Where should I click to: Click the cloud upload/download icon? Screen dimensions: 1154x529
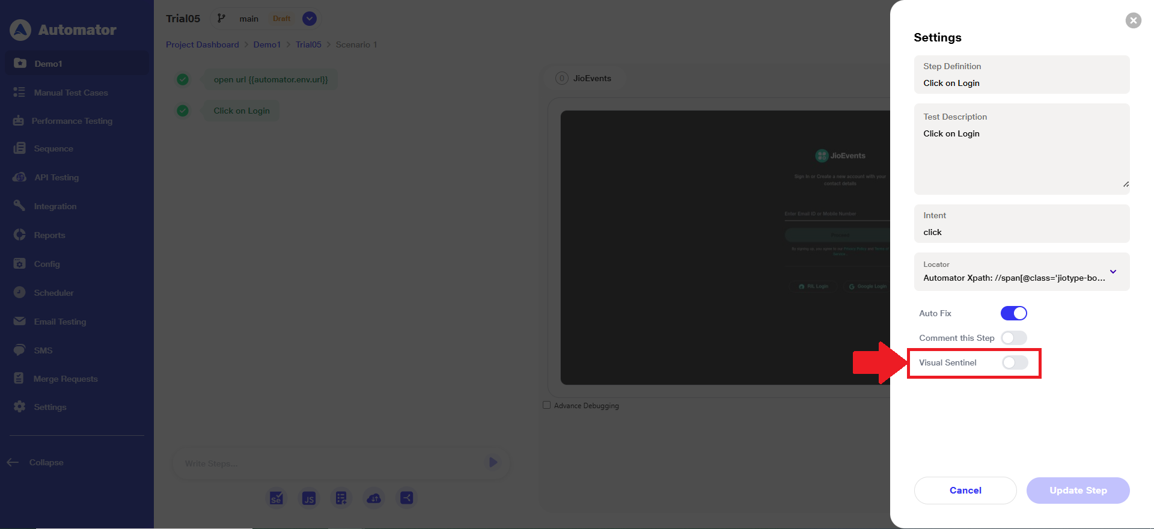click(374, 498)
